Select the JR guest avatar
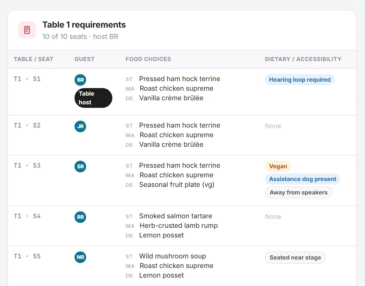The width and height of the screenshot is (365, 286). click(80, 126)
